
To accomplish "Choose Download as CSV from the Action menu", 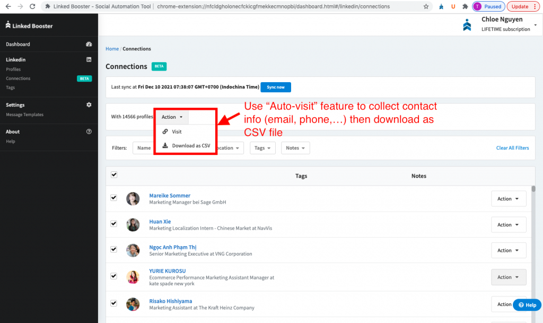I will tap(191, 145).
